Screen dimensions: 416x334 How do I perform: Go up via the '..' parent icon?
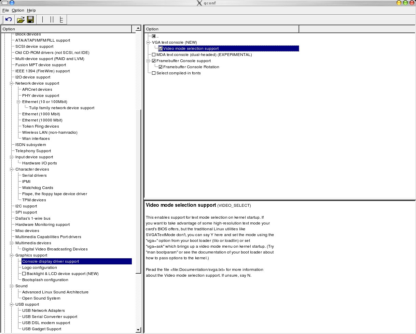(x=154, y=36)
